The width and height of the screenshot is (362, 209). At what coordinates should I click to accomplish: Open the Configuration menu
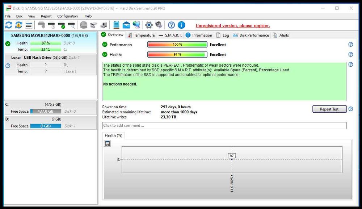[67, 16]
